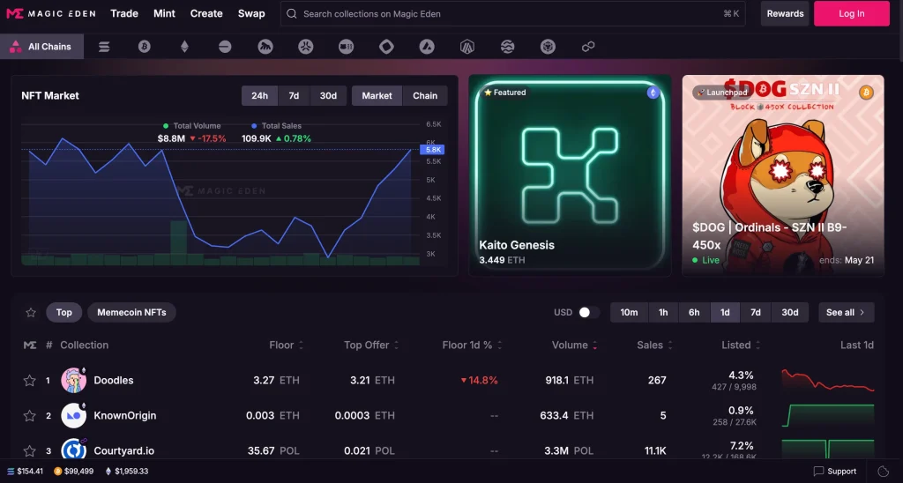903x483 pixels.
Task: Select the rounded diamond chain icon
Action: click(x=386, y=47)
